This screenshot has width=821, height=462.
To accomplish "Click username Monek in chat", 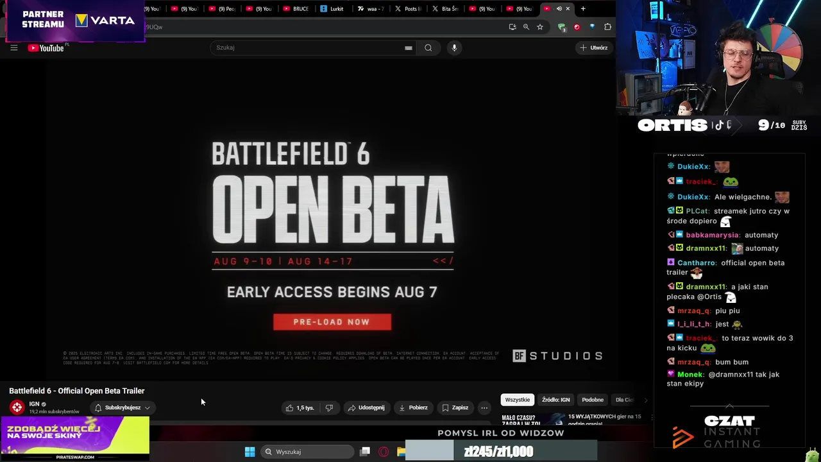I will point(690,374).
